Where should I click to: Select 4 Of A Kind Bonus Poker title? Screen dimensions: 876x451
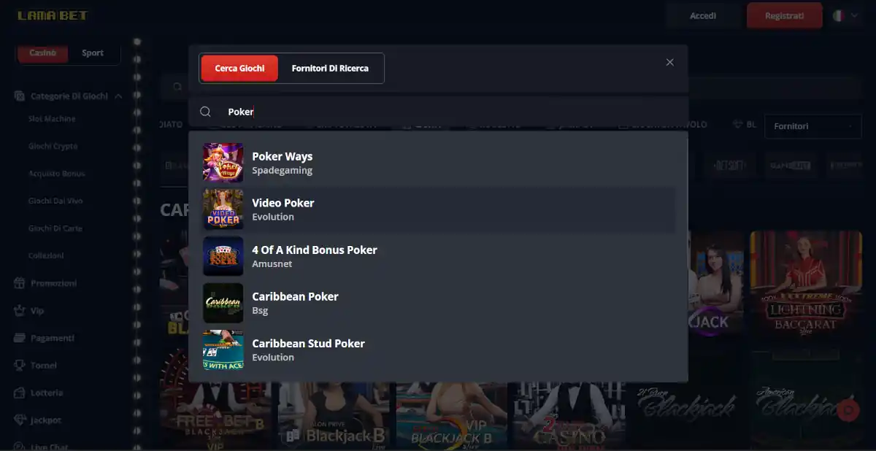pyautogui.click(x=315, y=250)
